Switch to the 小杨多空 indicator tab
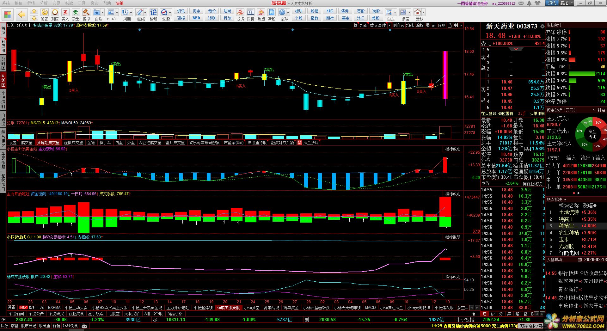607x331 pixels. 252,308
